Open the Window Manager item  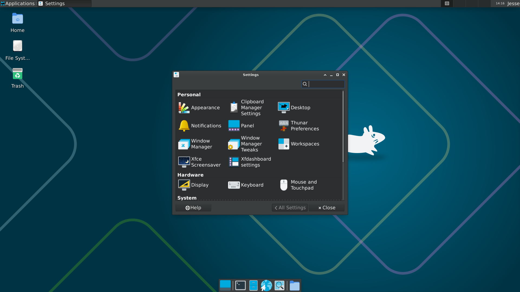click(x=195, y=144)
